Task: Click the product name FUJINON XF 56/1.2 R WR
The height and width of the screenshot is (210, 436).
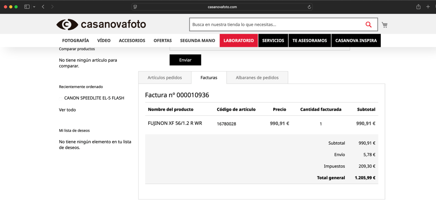Action: tap(175, 123)
